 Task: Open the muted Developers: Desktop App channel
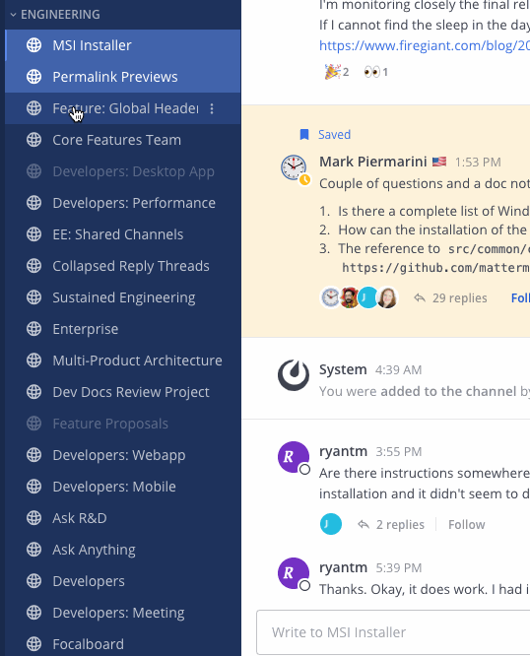pos(123,171)
